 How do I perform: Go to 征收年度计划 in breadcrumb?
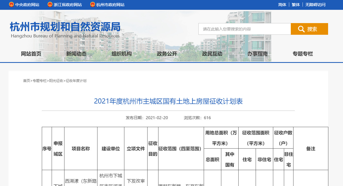click(76, 81)
